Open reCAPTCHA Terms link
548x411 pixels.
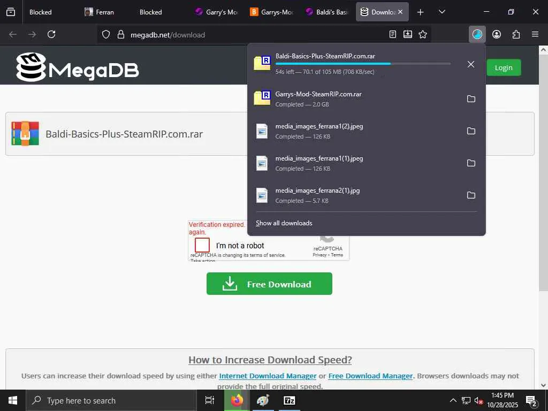tap(337, 255)
